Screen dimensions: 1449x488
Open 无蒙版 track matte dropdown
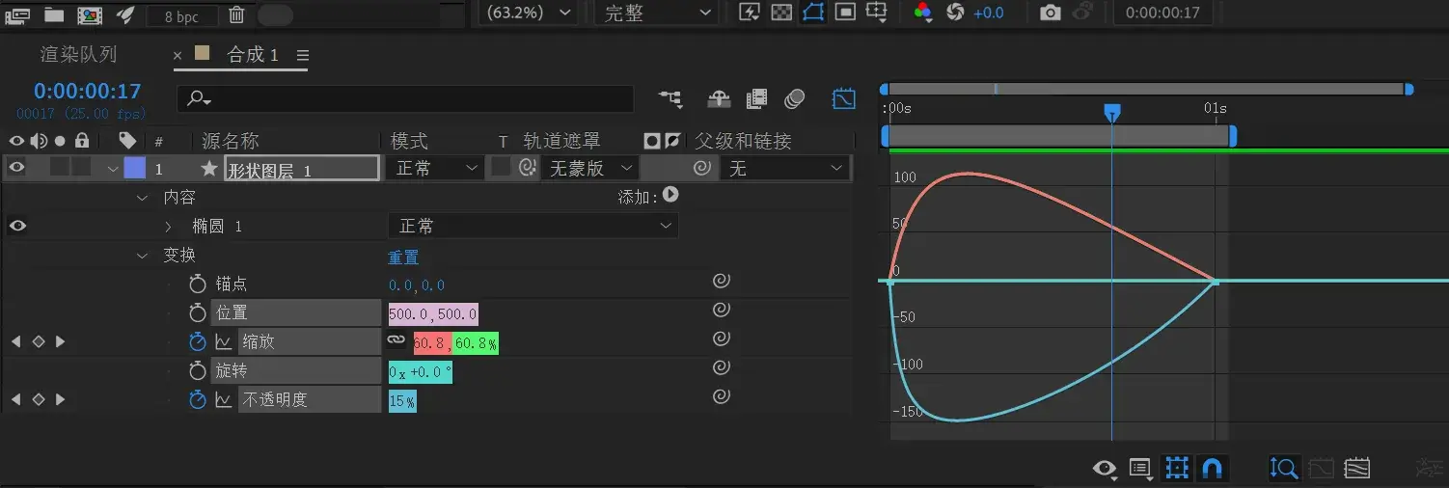(x=588, y=168)
